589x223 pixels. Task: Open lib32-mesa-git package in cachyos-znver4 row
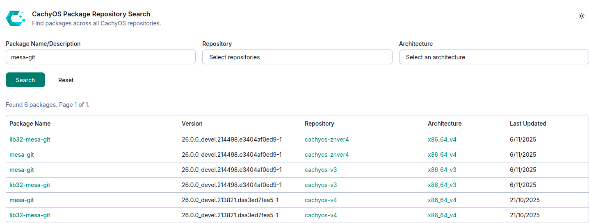click(x=30, y=140)
